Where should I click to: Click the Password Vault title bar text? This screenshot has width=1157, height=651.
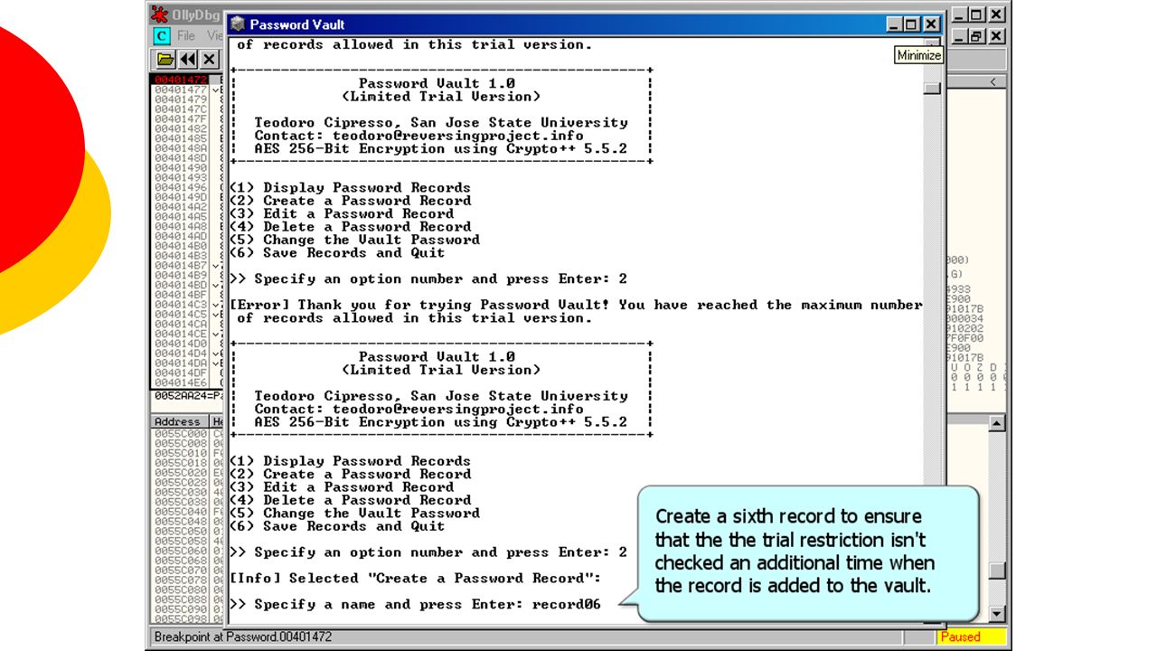tap(297, 24)
